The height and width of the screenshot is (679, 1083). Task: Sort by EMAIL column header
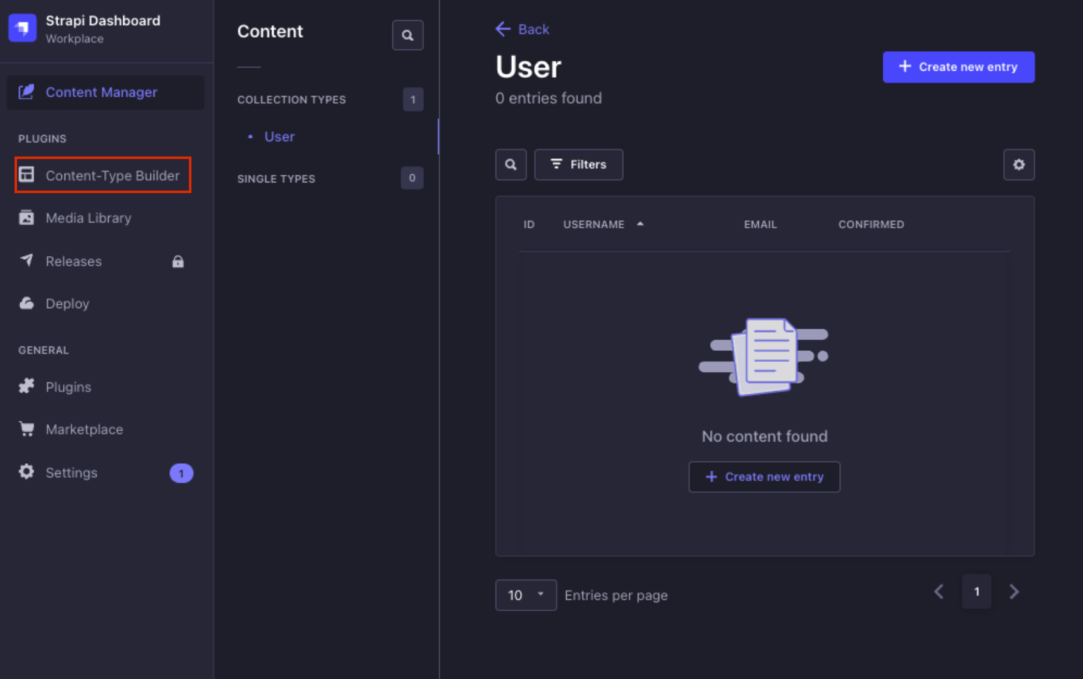click(760, 225)
